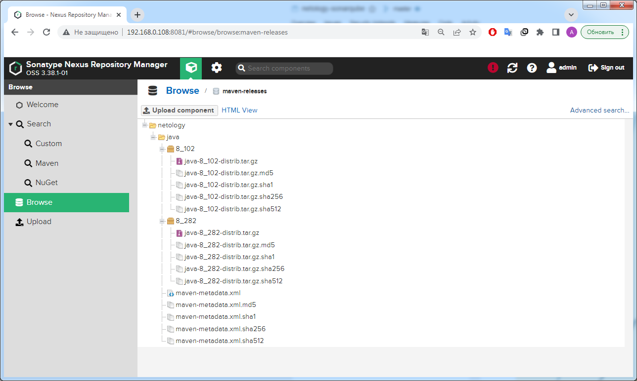Toggle the browser side panel icon
This screenshot has width=637, height=381.
click(556, 32)
